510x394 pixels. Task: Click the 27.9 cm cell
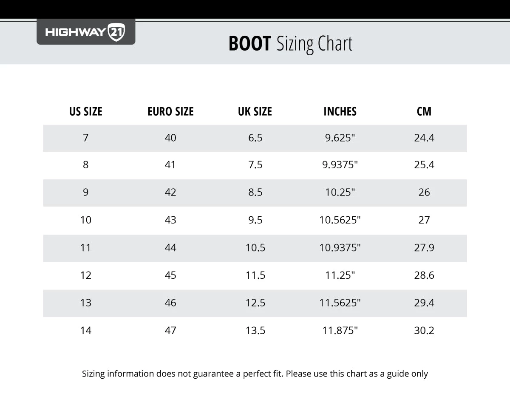[424, 248]
